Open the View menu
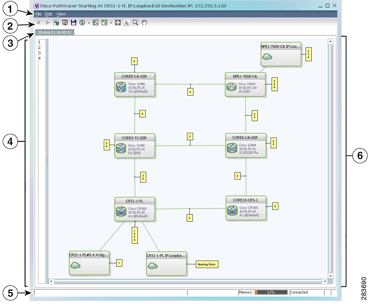Image resolution: width=369 pixels, height=304 pixels. (x=61, y=14)
